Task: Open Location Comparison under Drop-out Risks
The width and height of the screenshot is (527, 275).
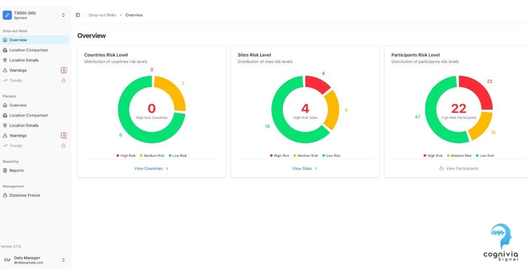Action: 29,50
